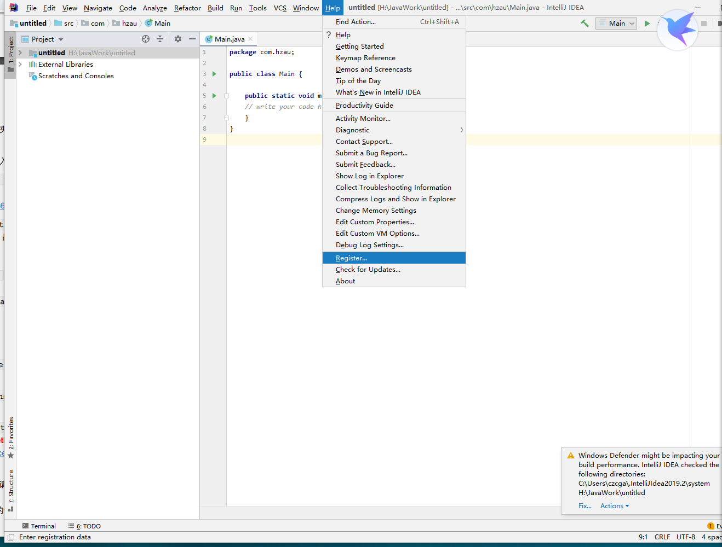Choose Edit Custom VM Options...
Viewport: 722px width, 547px height.
[x=394, y=234]
